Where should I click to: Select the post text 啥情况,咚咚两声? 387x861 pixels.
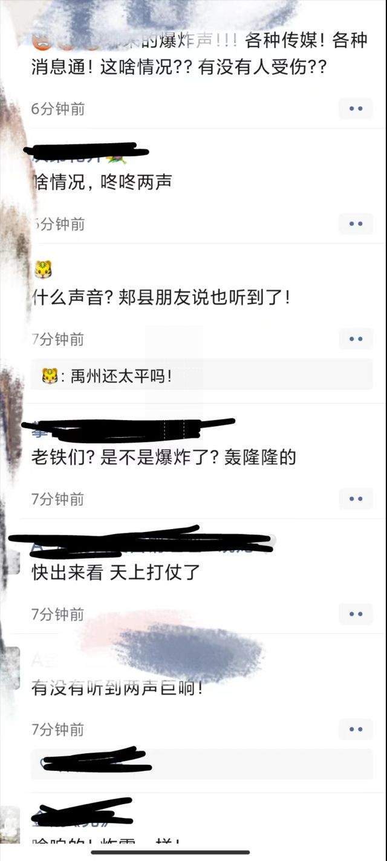[102, 181]
